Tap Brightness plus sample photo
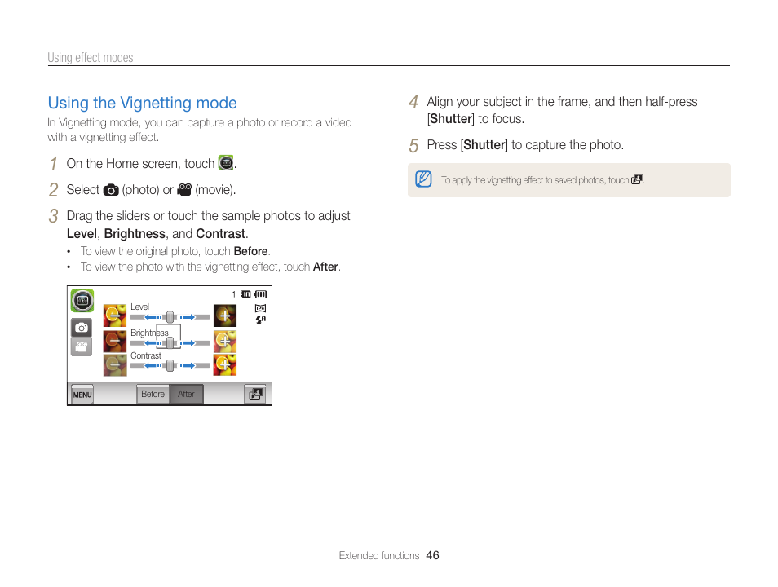The image size is (778, 587). 225,342
